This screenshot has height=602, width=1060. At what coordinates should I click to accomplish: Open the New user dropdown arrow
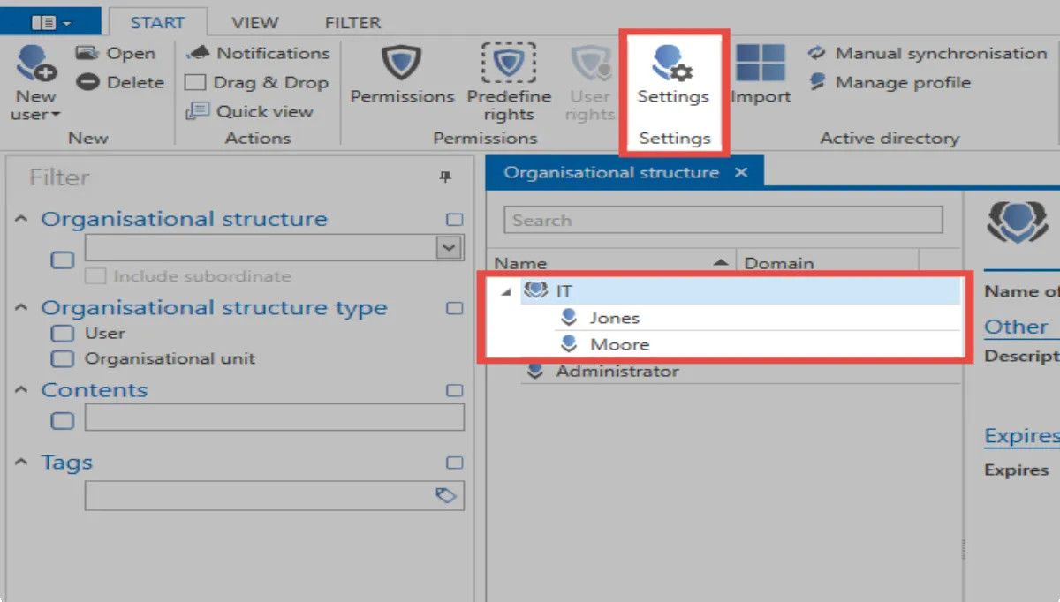pos(56,115)
